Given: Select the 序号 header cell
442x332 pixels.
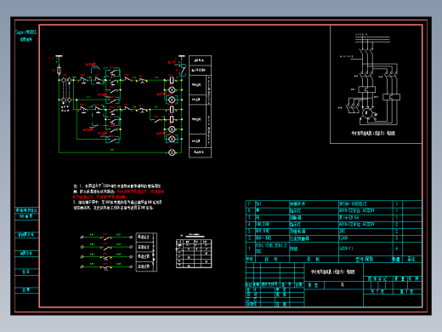Looking at the screenshot, I should 250,259.
